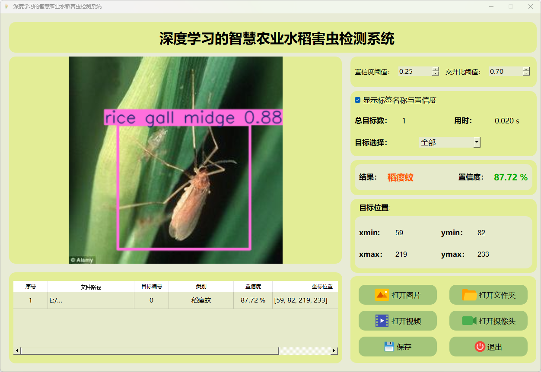Click the 类别 column header
The width and height of the screenshot is (541, 372).
201,287
